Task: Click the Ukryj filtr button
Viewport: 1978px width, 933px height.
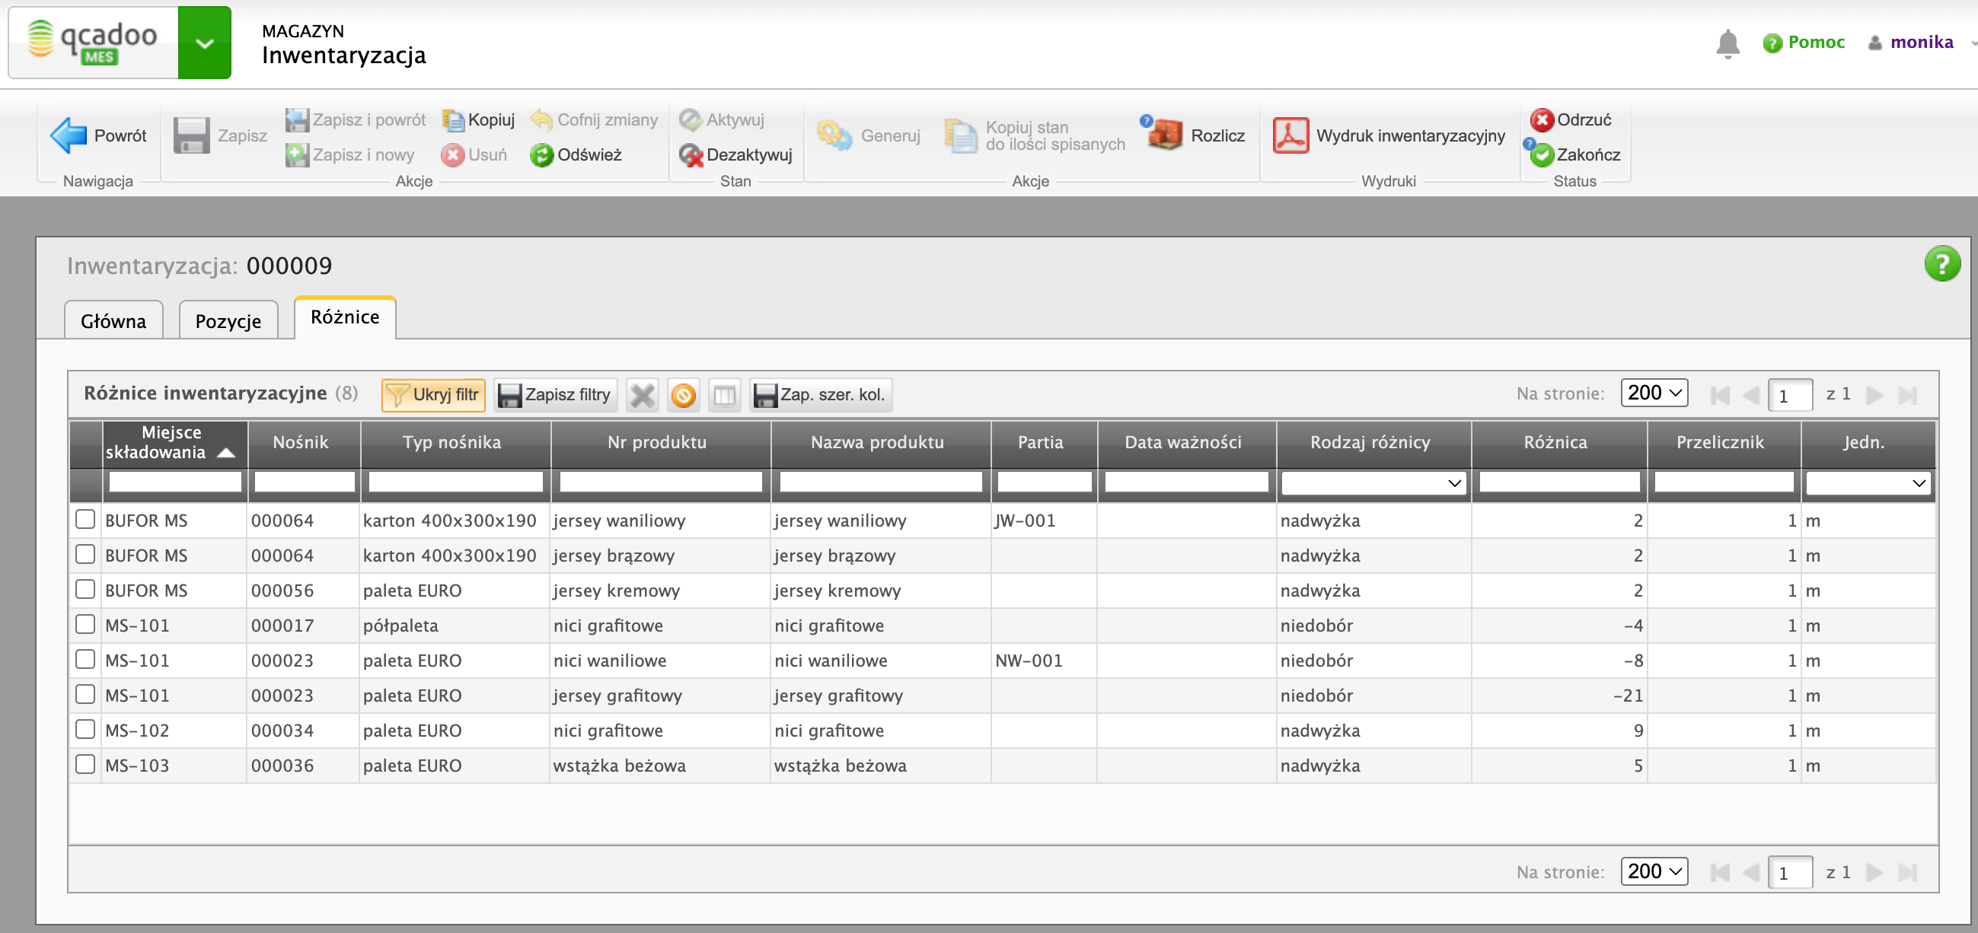Action: point(433,395)
